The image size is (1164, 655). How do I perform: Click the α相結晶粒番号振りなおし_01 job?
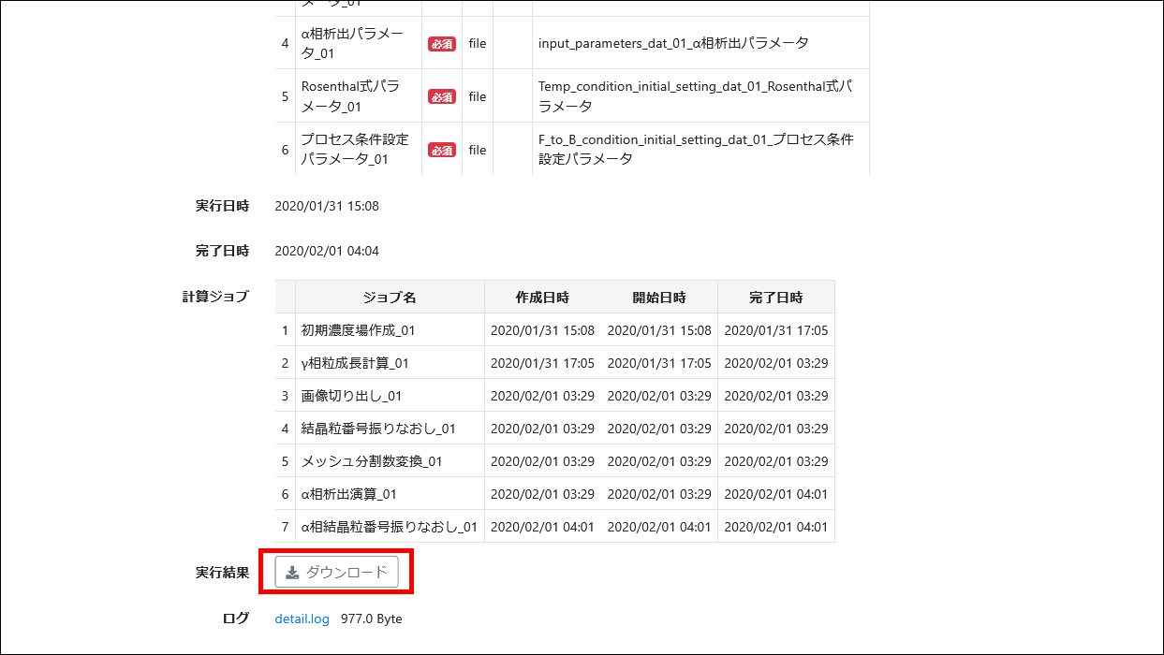click(390, 527)
